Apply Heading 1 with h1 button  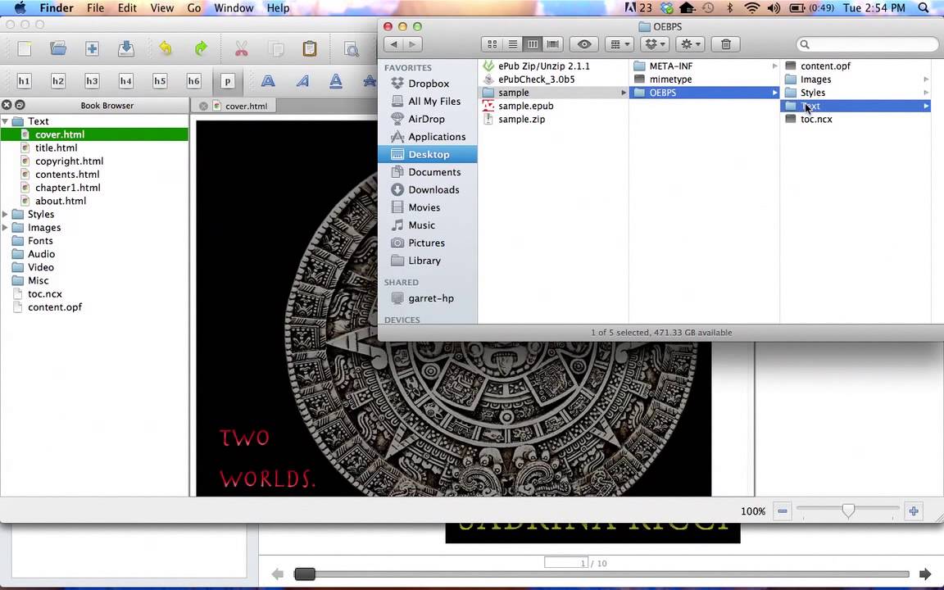pyautogui.click(x=24, y=80)
